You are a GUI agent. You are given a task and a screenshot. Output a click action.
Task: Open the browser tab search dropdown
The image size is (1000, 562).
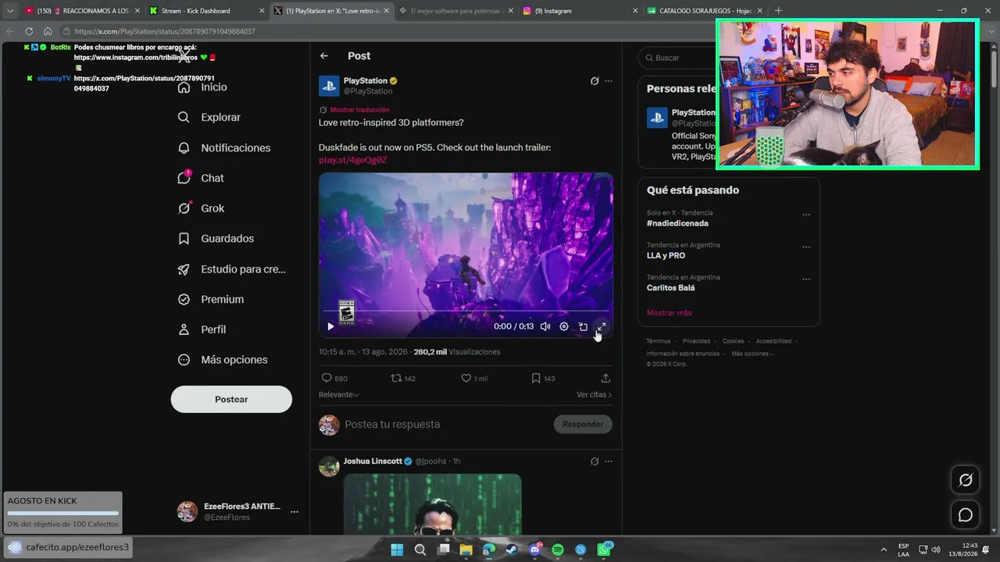tap(10, 11)
